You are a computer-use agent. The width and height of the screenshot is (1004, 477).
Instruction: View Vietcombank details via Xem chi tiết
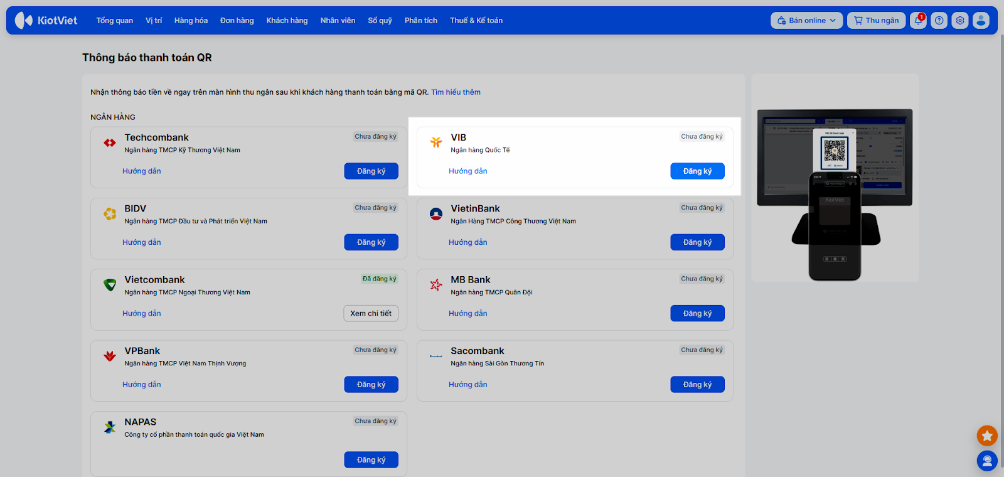tap(371, 313)
